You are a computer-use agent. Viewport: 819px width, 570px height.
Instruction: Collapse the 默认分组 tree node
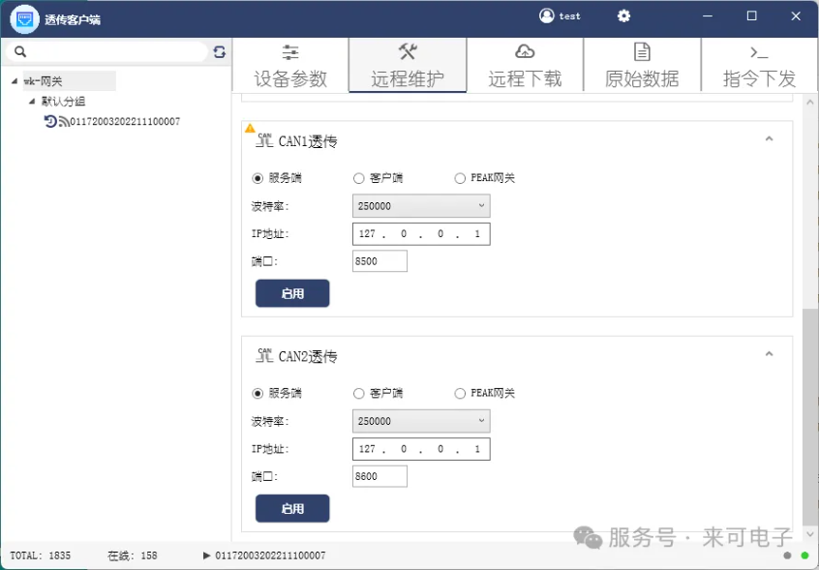tap(32, 102)
